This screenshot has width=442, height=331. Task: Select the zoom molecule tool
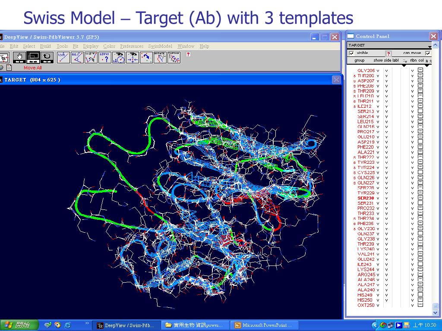click(x=33, y=58)
